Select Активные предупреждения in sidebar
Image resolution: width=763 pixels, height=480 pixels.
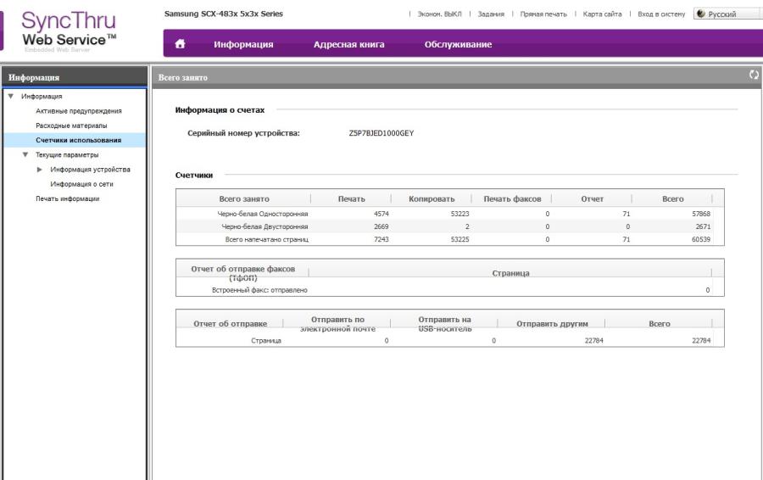(x=78, y=111)
